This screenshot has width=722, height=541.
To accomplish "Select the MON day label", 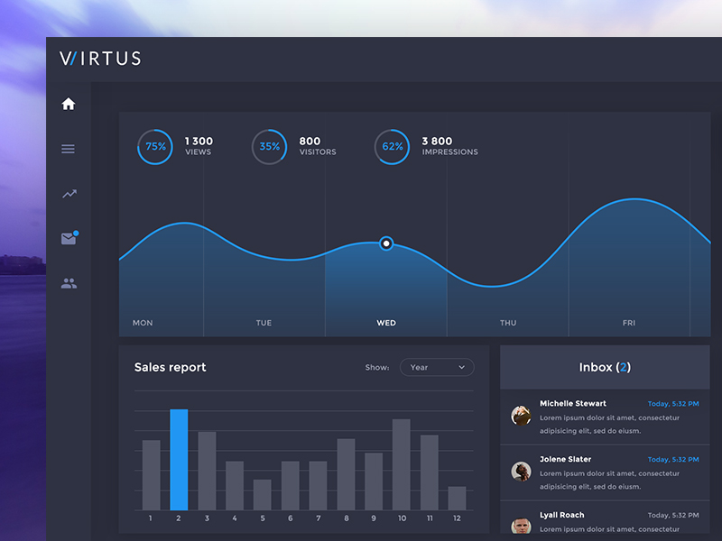I will pos(143,323).
